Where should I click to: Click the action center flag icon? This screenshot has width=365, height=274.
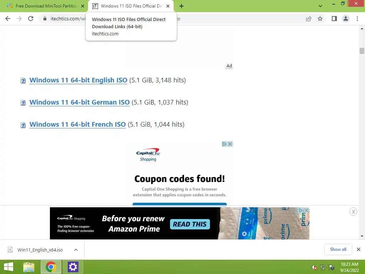click(331, 267)
